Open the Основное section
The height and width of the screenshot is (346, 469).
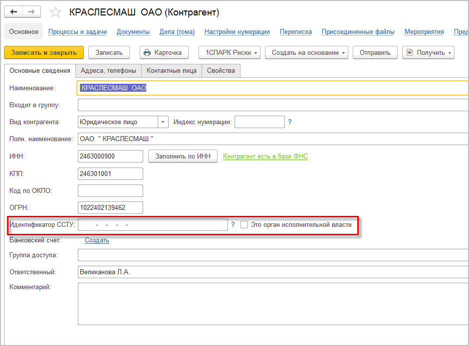(23, 32)
